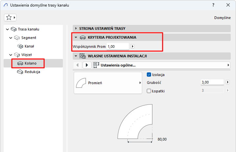236x152 pixels.
Task: Select the Redukcja tree item
Action: tap(32, 72)
